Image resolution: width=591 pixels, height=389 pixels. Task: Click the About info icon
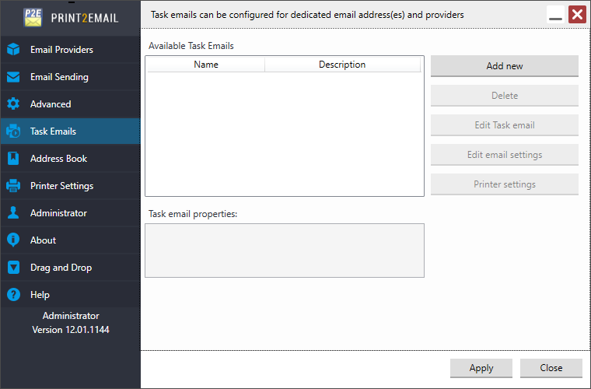[x=13, y=240]
